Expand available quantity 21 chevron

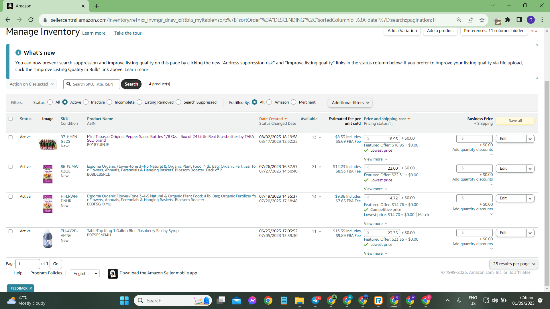click(x=320, y=167)
